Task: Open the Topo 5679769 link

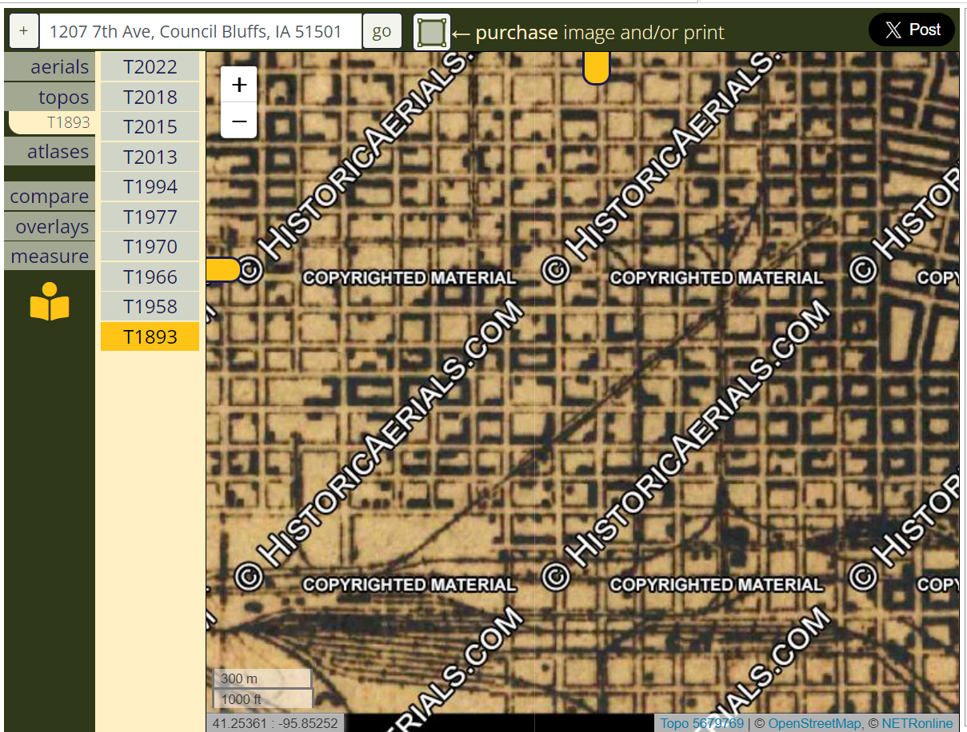Action: [x=702, y=723]
